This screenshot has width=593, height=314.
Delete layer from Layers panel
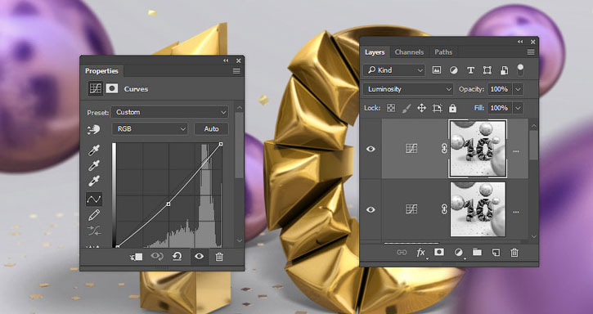point(514,253)
